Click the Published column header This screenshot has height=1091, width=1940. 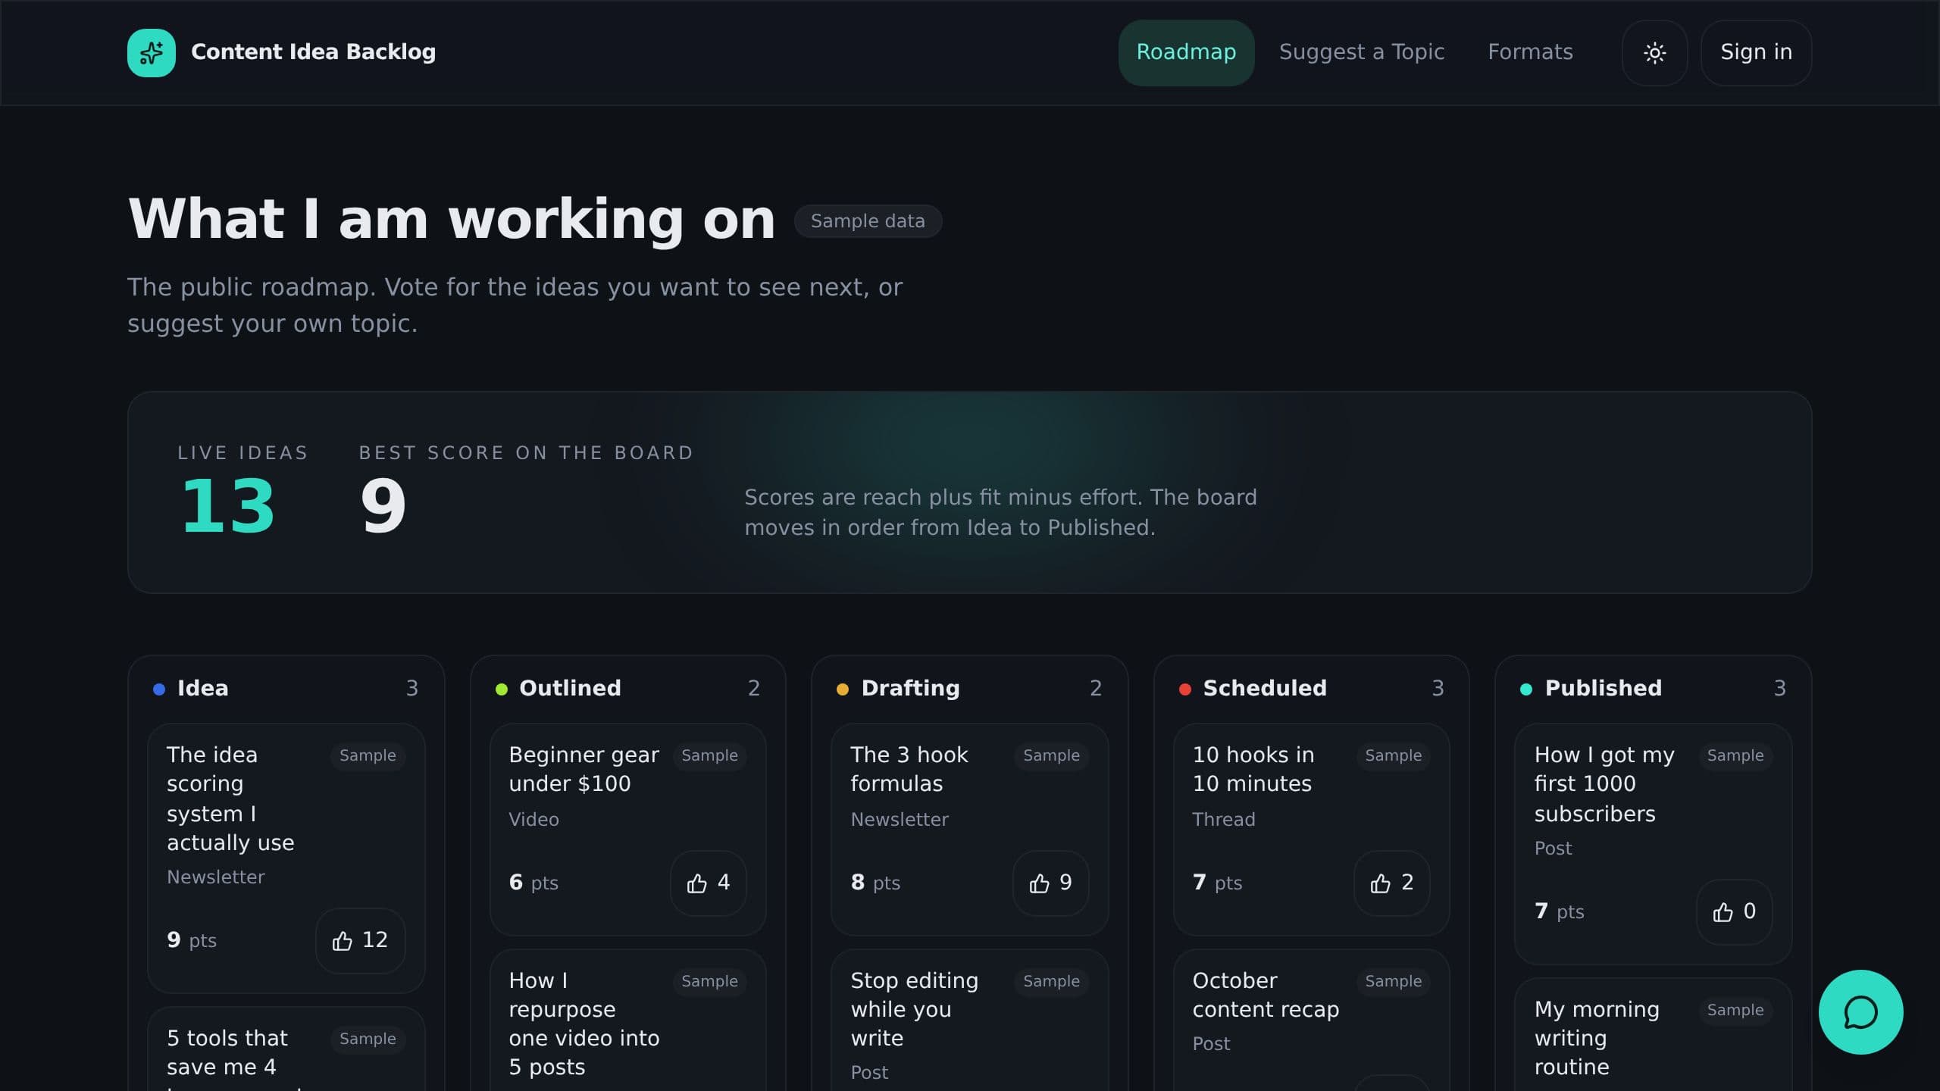click(x=1653, y=688)
